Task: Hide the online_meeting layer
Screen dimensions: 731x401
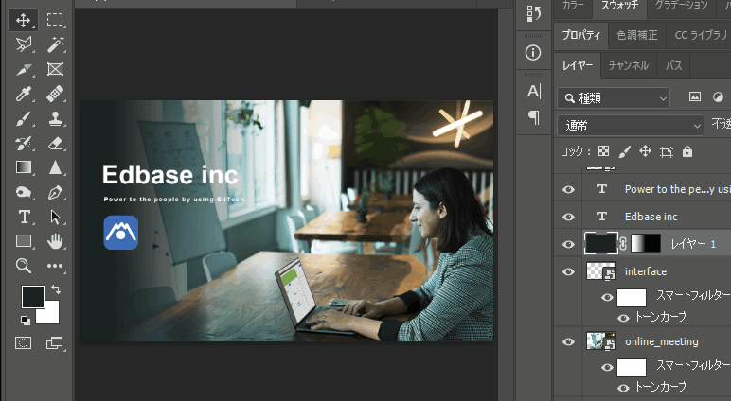Action: [568, 341]
